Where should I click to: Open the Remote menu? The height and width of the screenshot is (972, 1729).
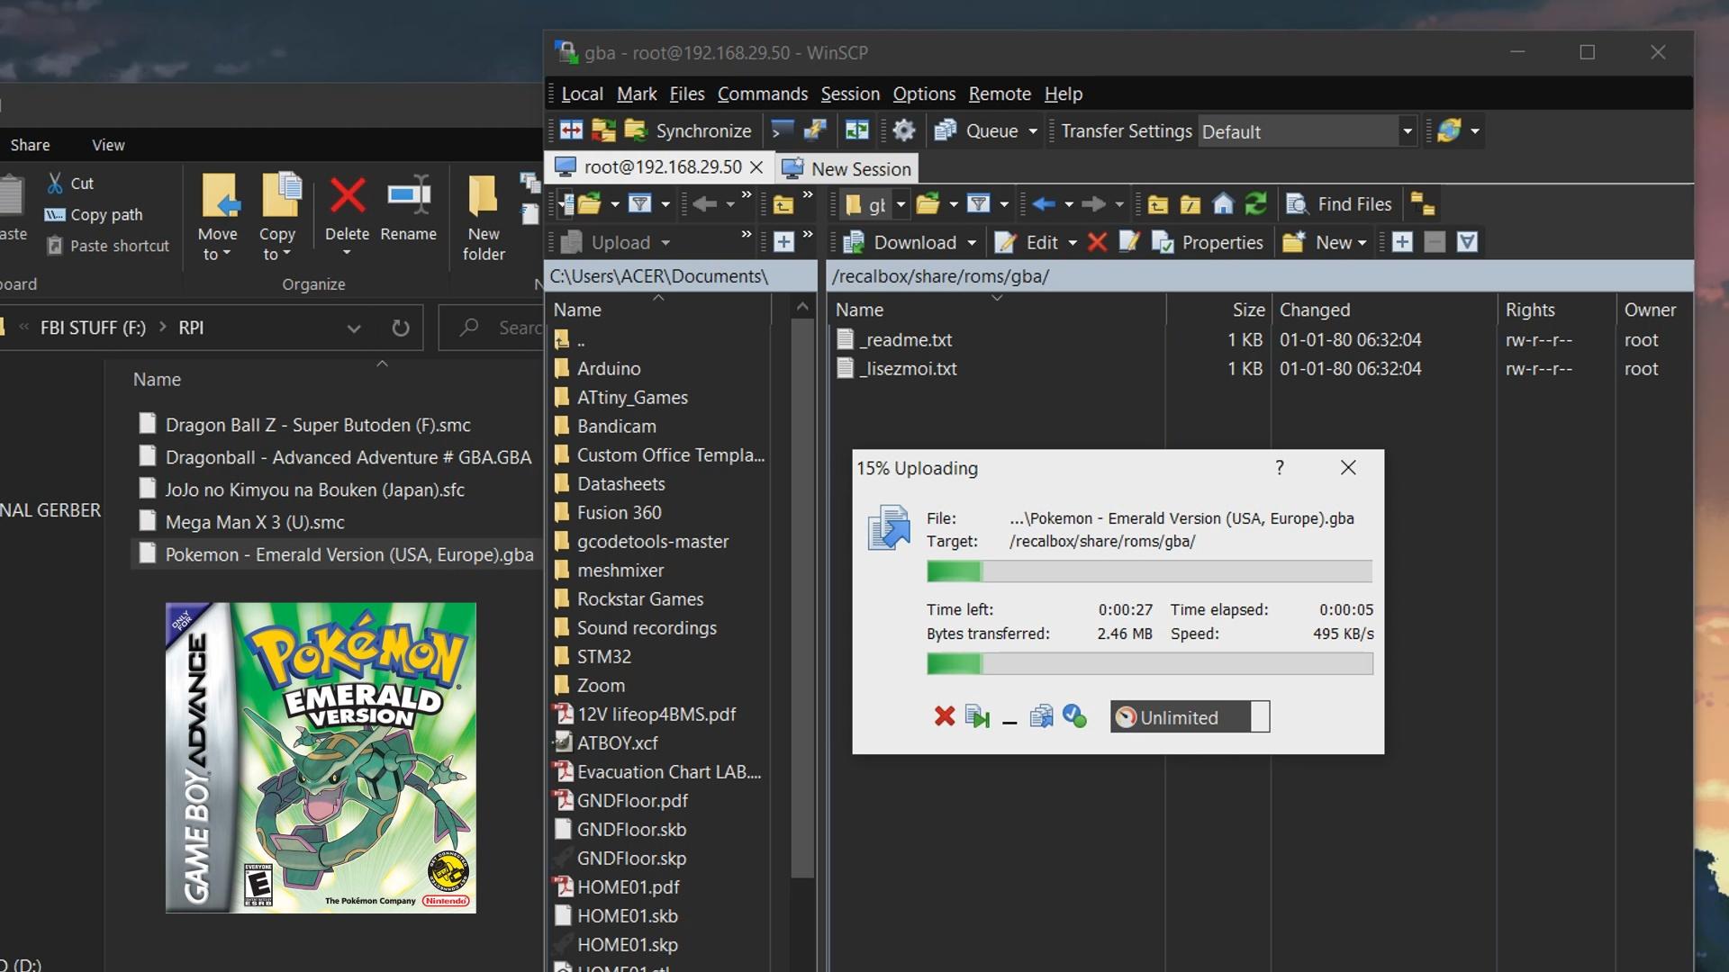coord(1000,94)
